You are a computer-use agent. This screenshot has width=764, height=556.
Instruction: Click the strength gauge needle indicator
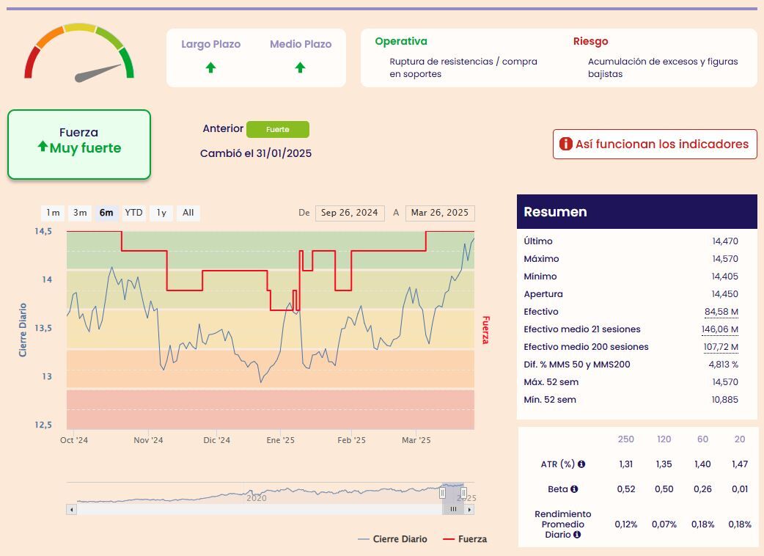pyautogui.click(x=98, y=73)
